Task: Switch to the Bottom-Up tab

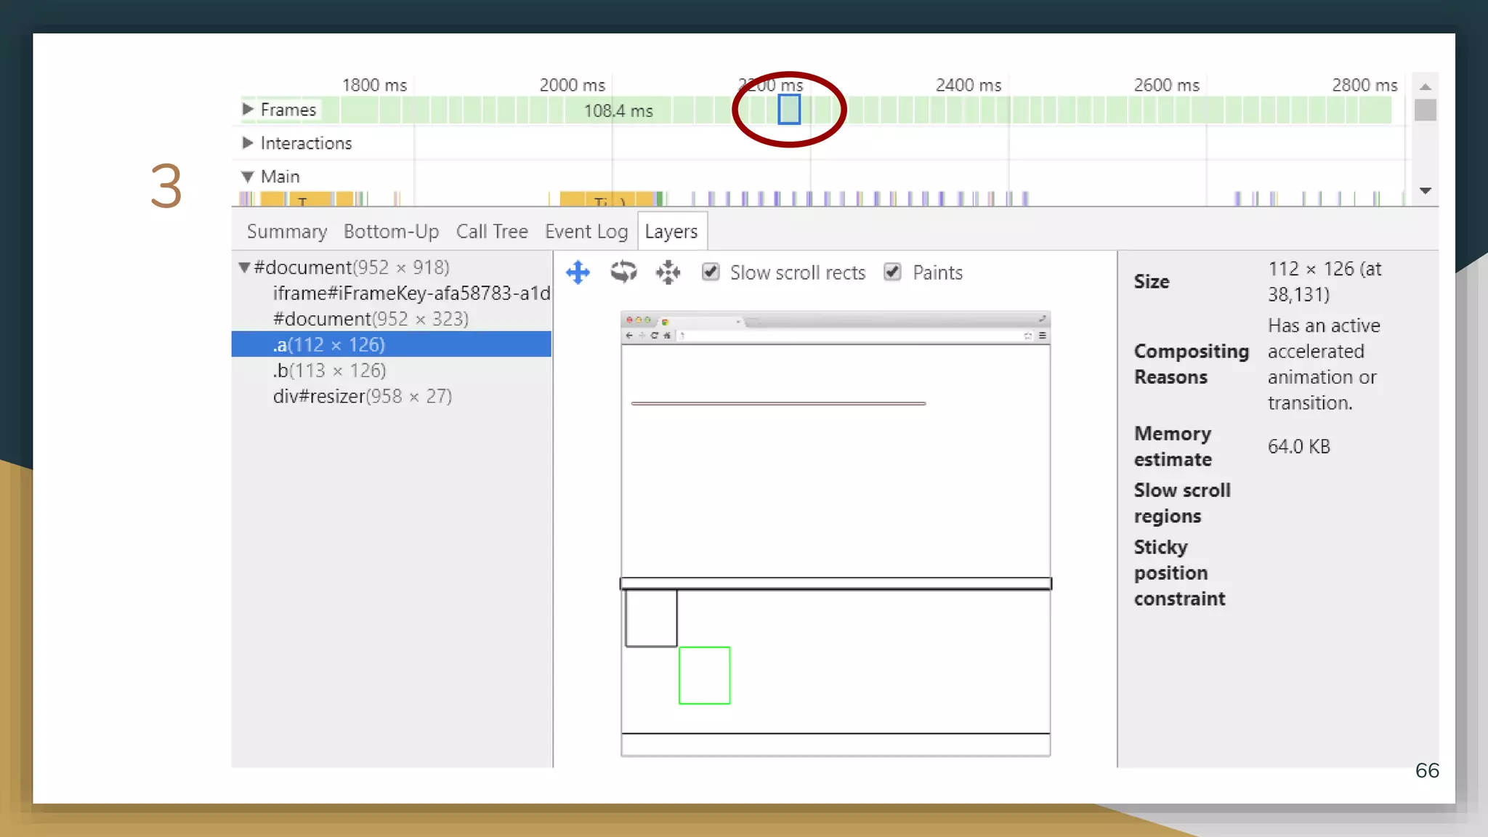Action: [391, 232]
